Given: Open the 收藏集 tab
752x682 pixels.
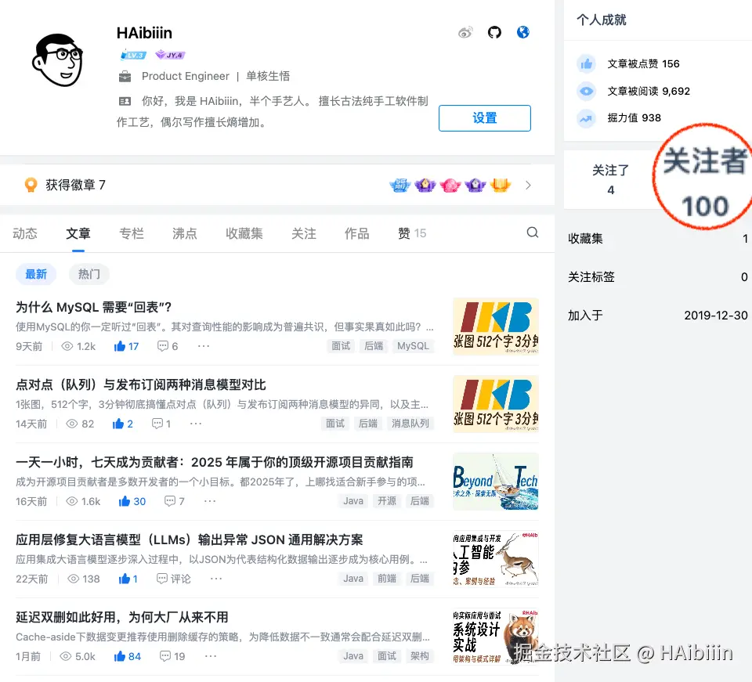Looking at the screenshot, I should [244, 233].
